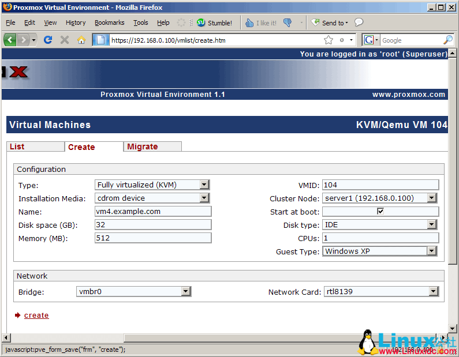
Task: Click the speech bubble icon beside Send to
Action: [x=359, y=22]
